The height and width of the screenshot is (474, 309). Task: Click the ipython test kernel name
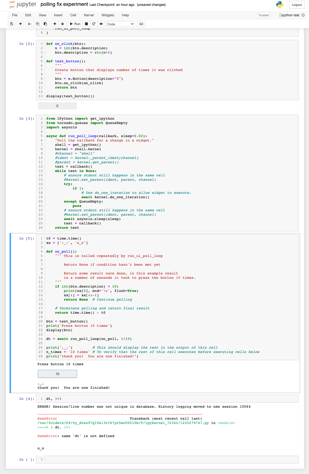(290, 15)
